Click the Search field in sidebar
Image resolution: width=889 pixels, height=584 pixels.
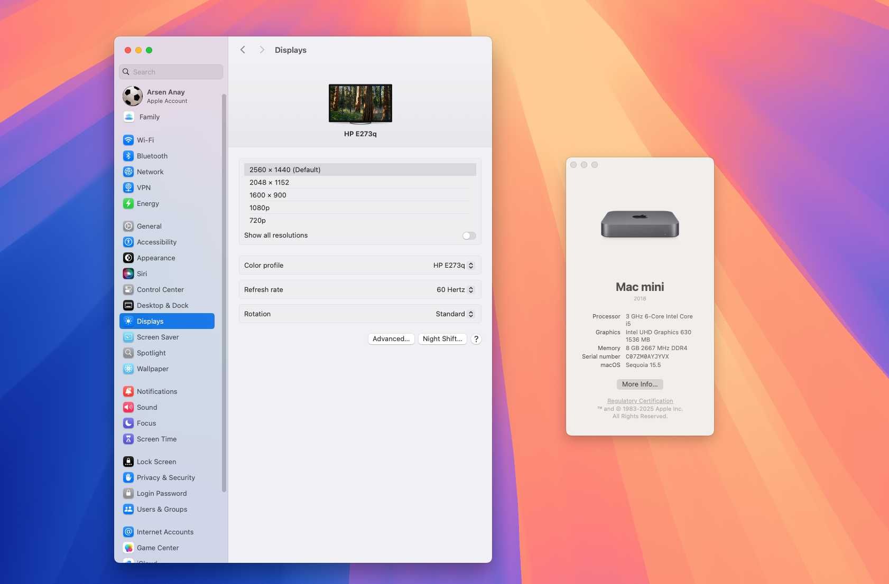pos(171,72)
